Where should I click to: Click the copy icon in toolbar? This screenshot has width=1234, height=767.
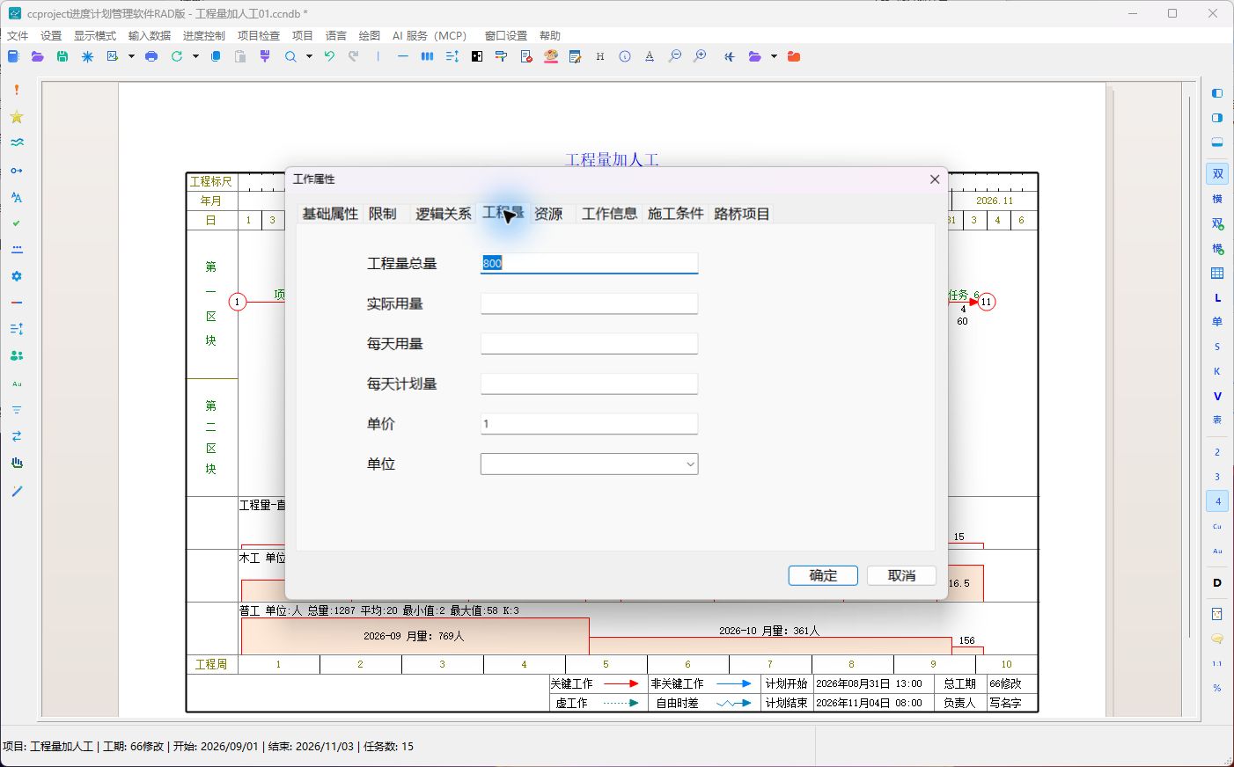click(216, 56)
